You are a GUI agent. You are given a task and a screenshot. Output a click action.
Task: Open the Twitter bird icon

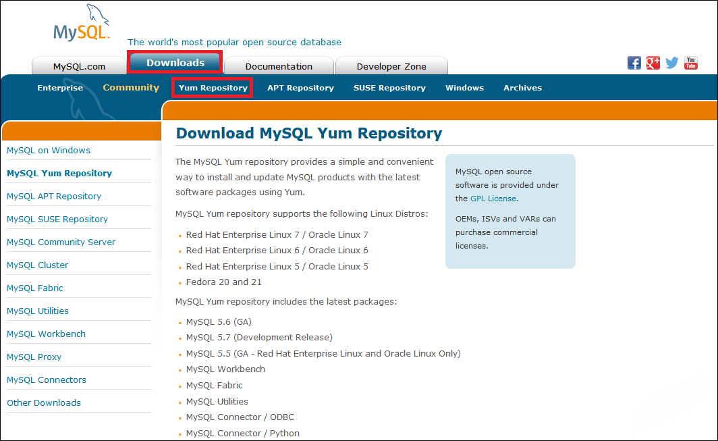click(x=671, y=63)
